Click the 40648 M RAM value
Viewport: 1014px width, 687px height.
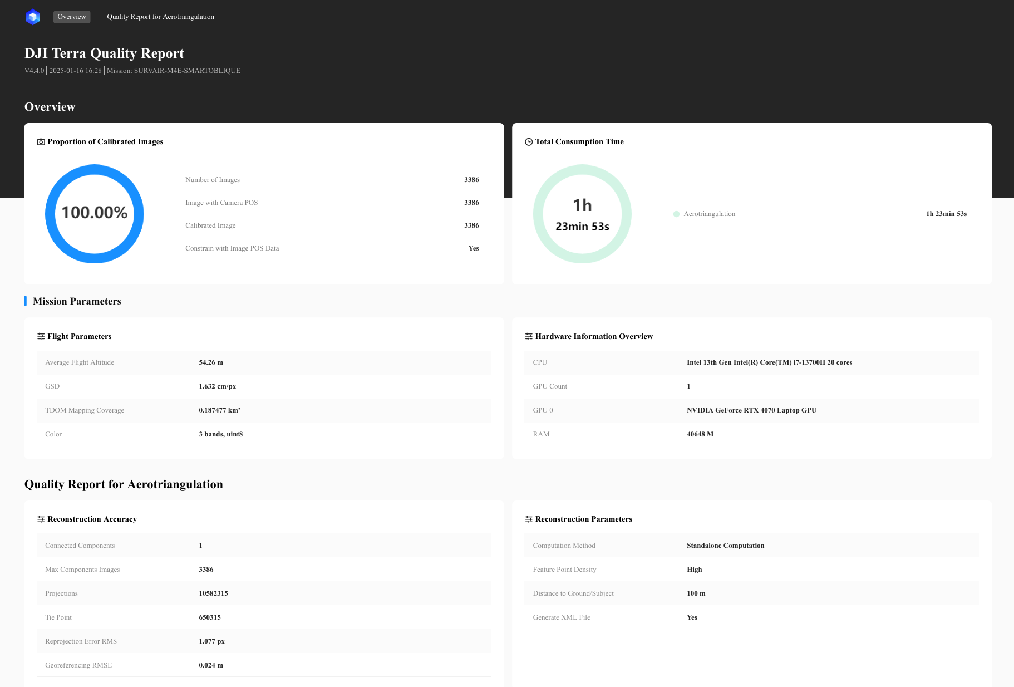click(x=700, y=434)
